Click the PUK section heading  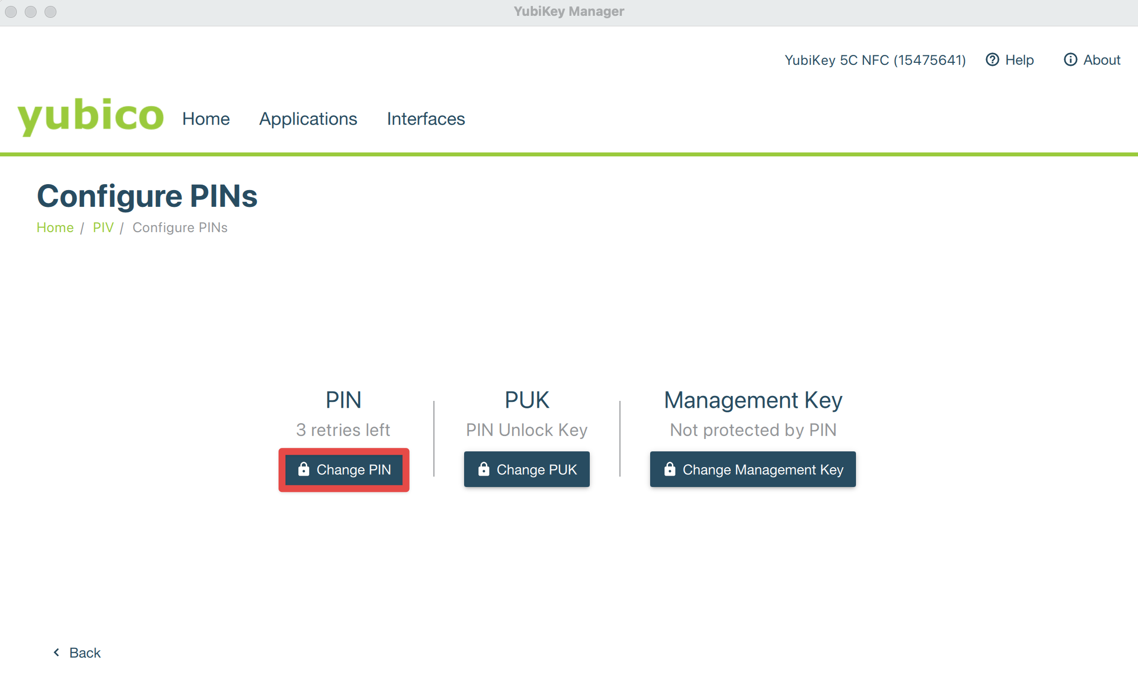[x=527, y=400]
